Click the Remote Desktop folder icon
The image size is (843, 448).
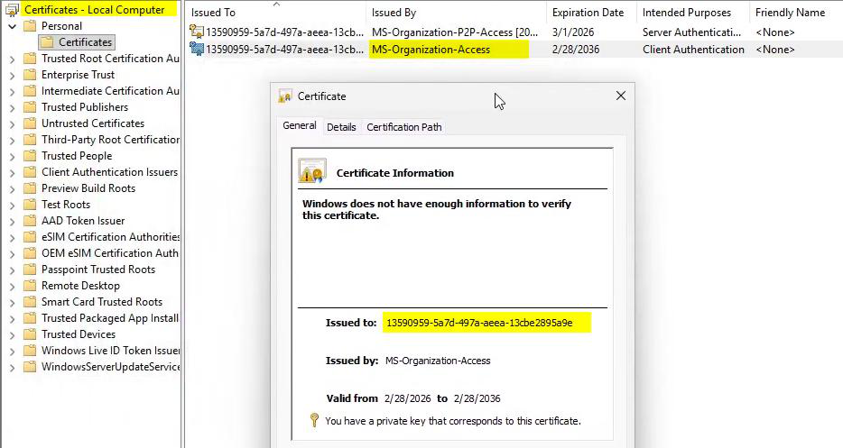point(30,286)
